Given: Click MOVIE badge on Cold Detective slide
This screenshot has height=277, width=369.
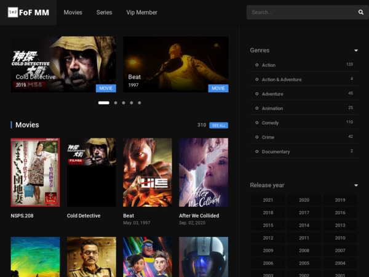Looking at the screenshot, I should [x=106, y=88].
